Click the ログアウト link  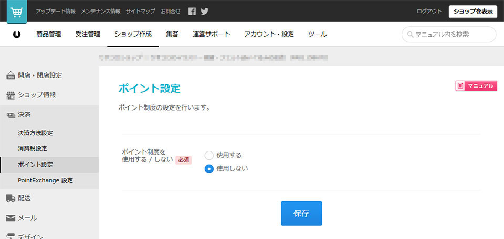(429, 12)
